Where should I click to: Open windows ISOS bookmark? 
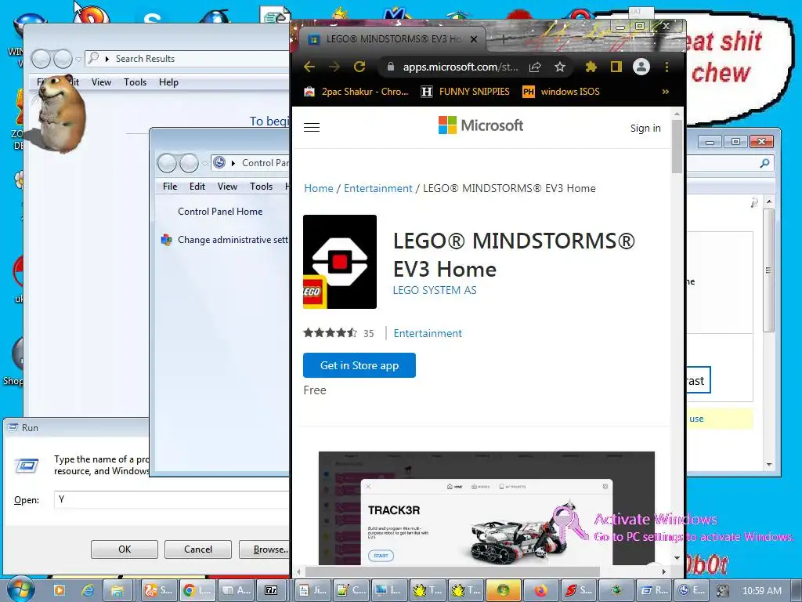pyautogui.click(x=561, y=92)
